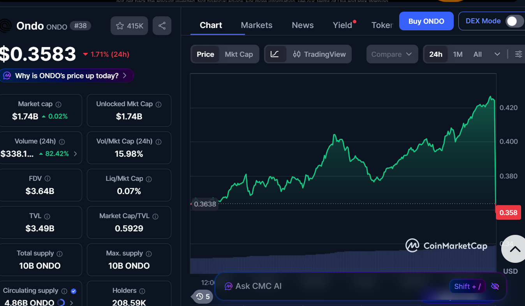Open the partially visible Token tab
Screen dimensions: 525x306
point(382,25)
